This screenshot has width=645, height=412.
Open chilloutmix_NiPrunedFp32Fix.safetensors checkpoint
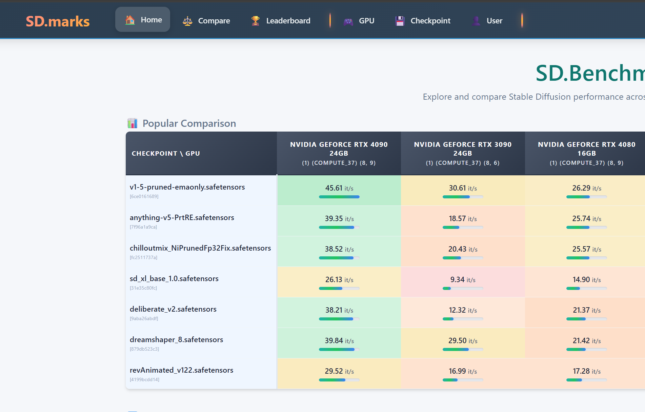pos(200,248)
